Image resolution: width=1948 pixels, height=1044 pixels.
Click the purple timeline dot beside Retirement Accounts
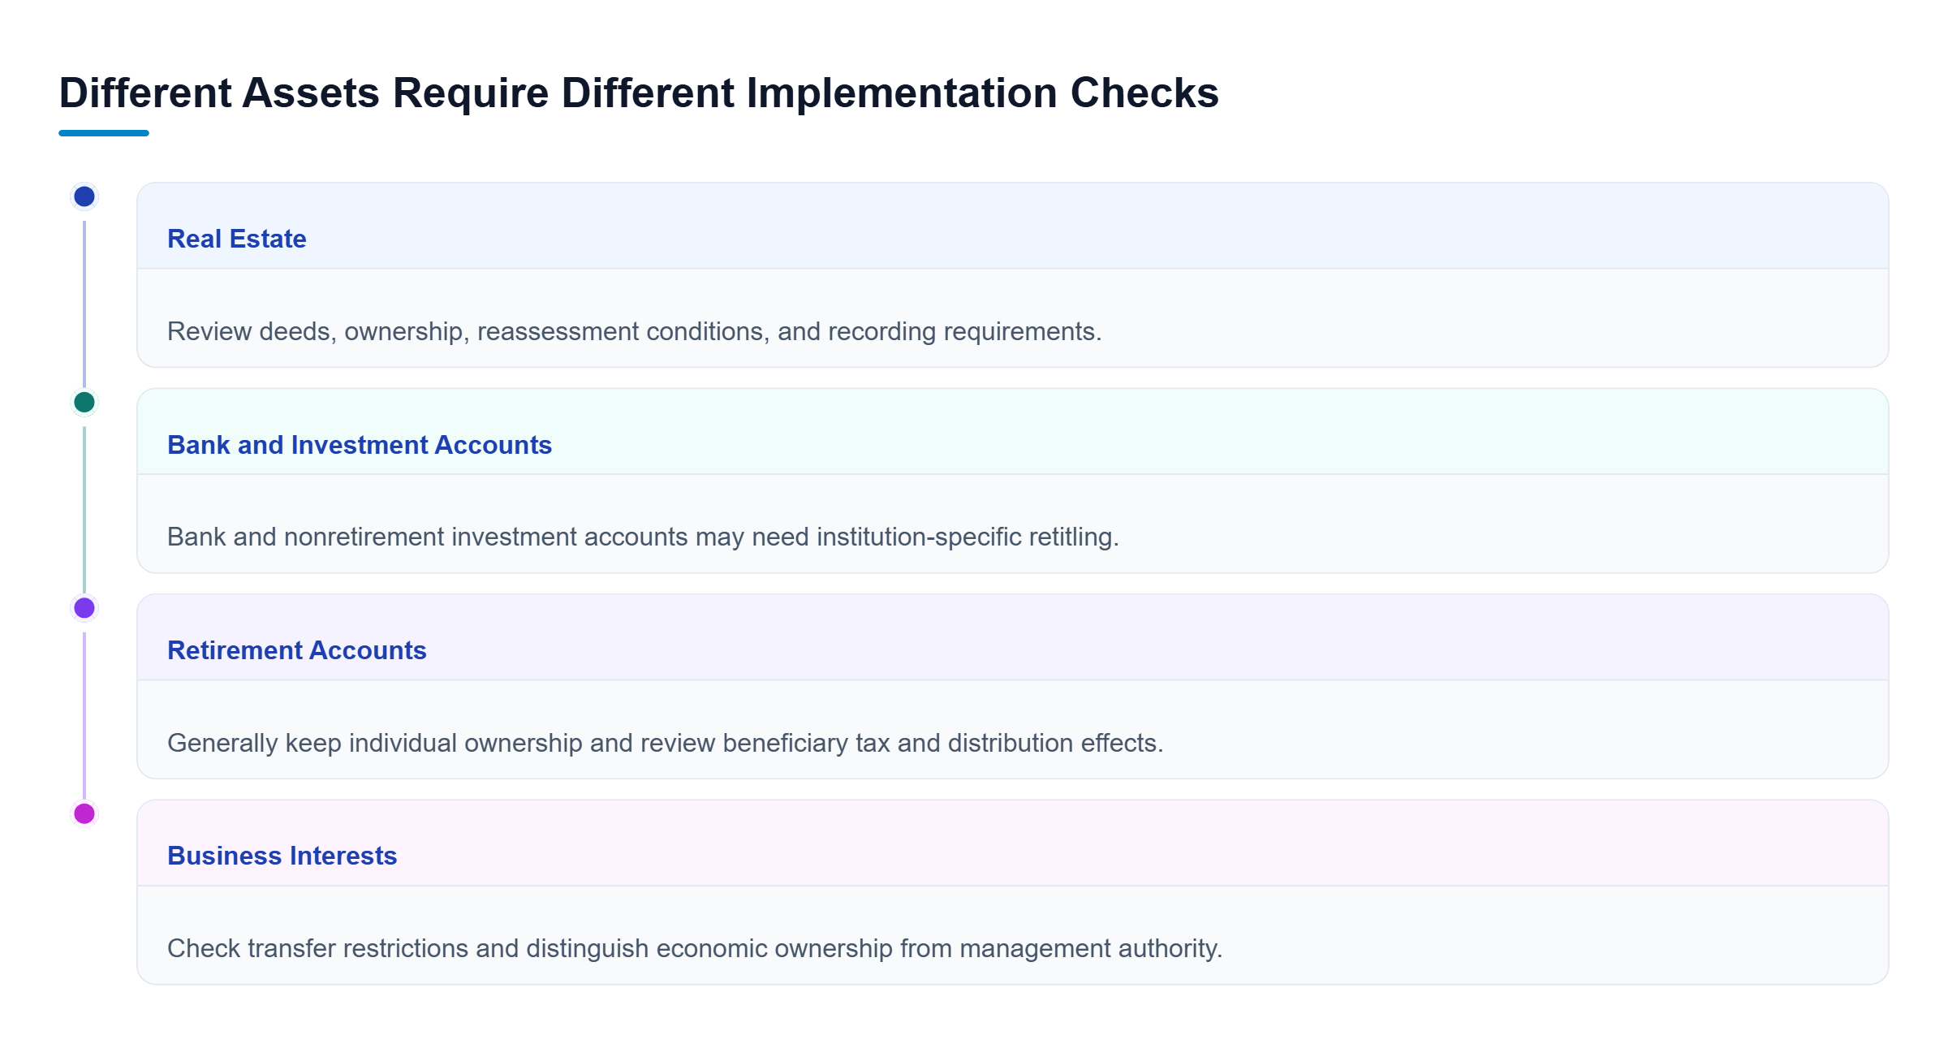[x=84, y=608]
